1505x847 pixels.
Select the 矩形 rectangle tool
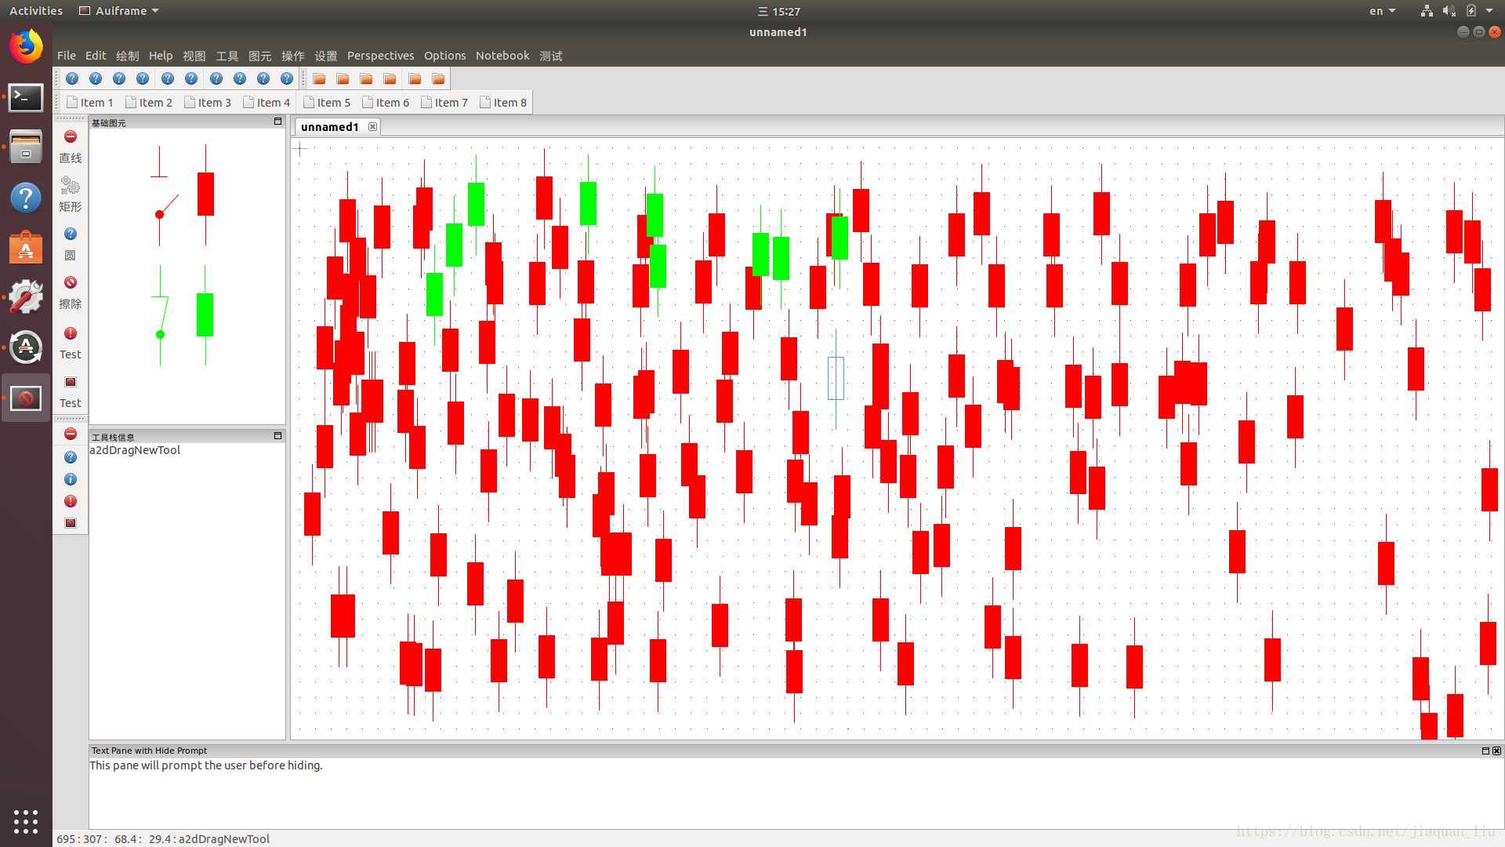tap(70, 195)
